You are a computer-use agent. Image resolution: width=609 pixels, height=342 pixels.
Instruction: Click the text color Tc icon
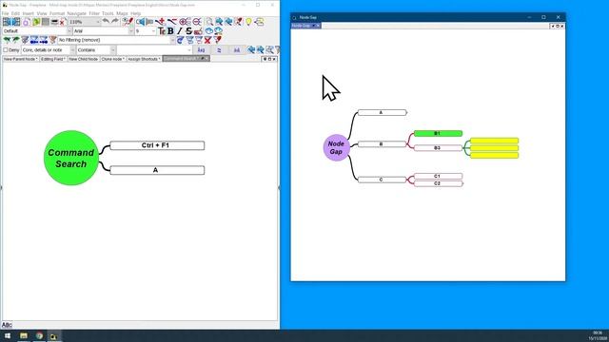[162, 31]
